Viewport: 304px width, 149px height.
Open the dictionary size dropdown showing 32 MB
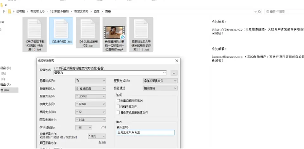point(91,104)
